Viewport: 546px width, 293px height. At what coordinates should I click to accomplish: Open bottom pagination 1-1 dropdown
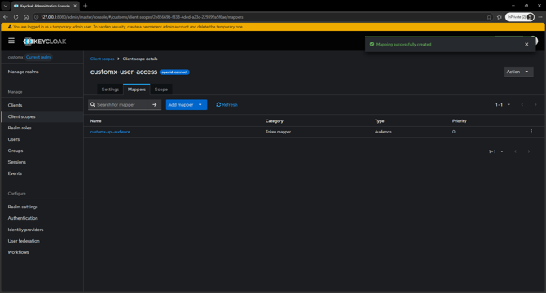tap(495, 151)
